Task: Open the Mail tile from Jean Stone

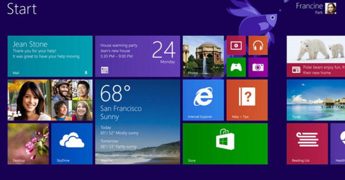Action: pyautogui.click(x=50, y=56)
